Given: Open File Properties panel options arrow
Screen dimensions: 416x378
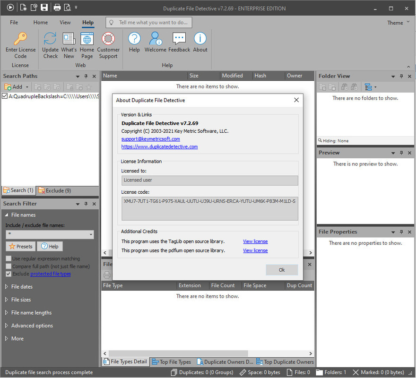Looking at the screenshot, I should click(393, 232).
